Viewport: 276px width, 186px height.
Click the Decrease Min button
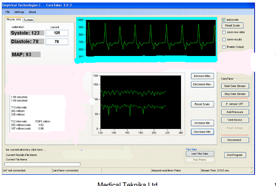202,132
